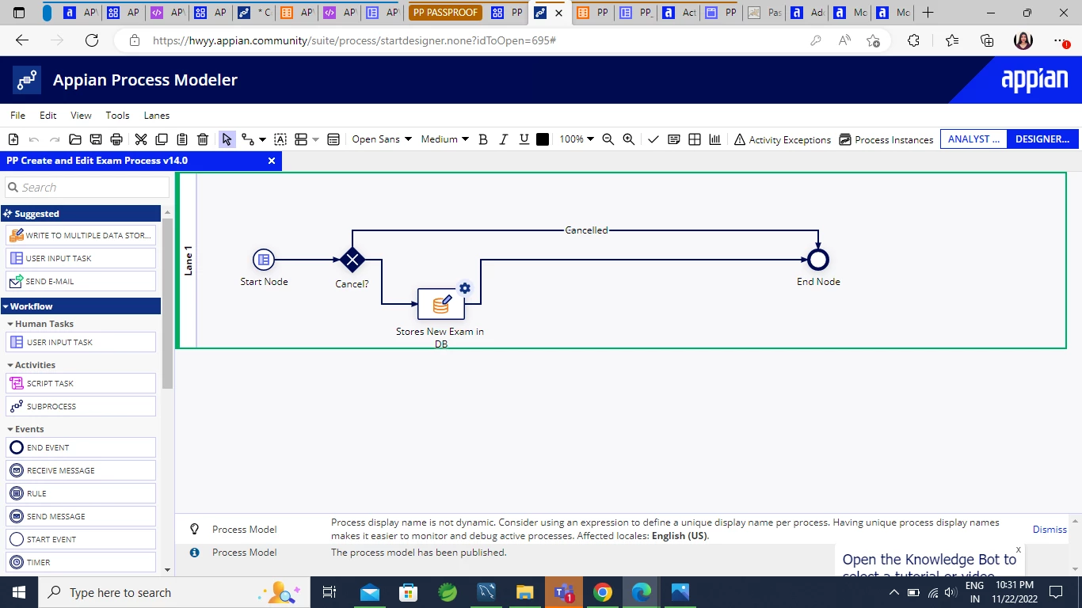Open the Tools menu
Viewport: 1082px width, 608px height.
117,116
